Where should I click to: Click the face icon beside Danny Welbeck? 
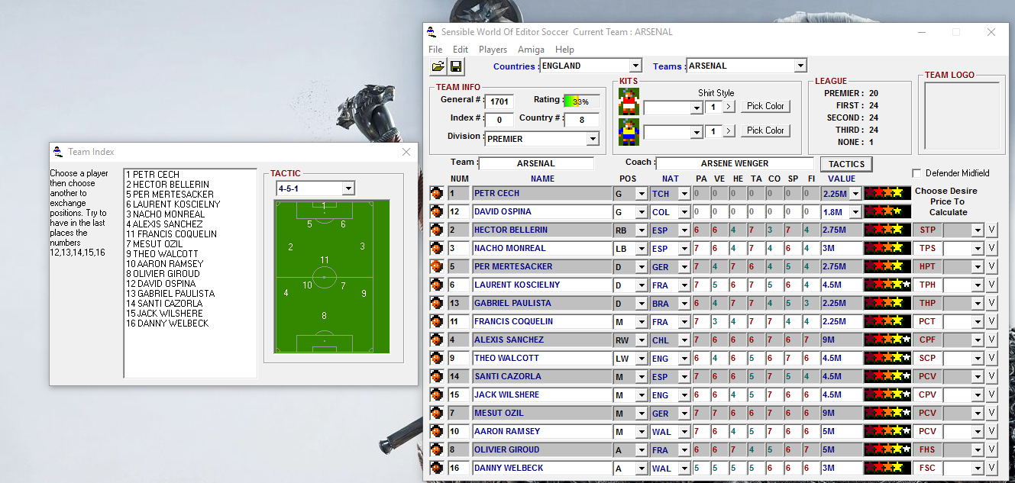[x=437, y=468]
